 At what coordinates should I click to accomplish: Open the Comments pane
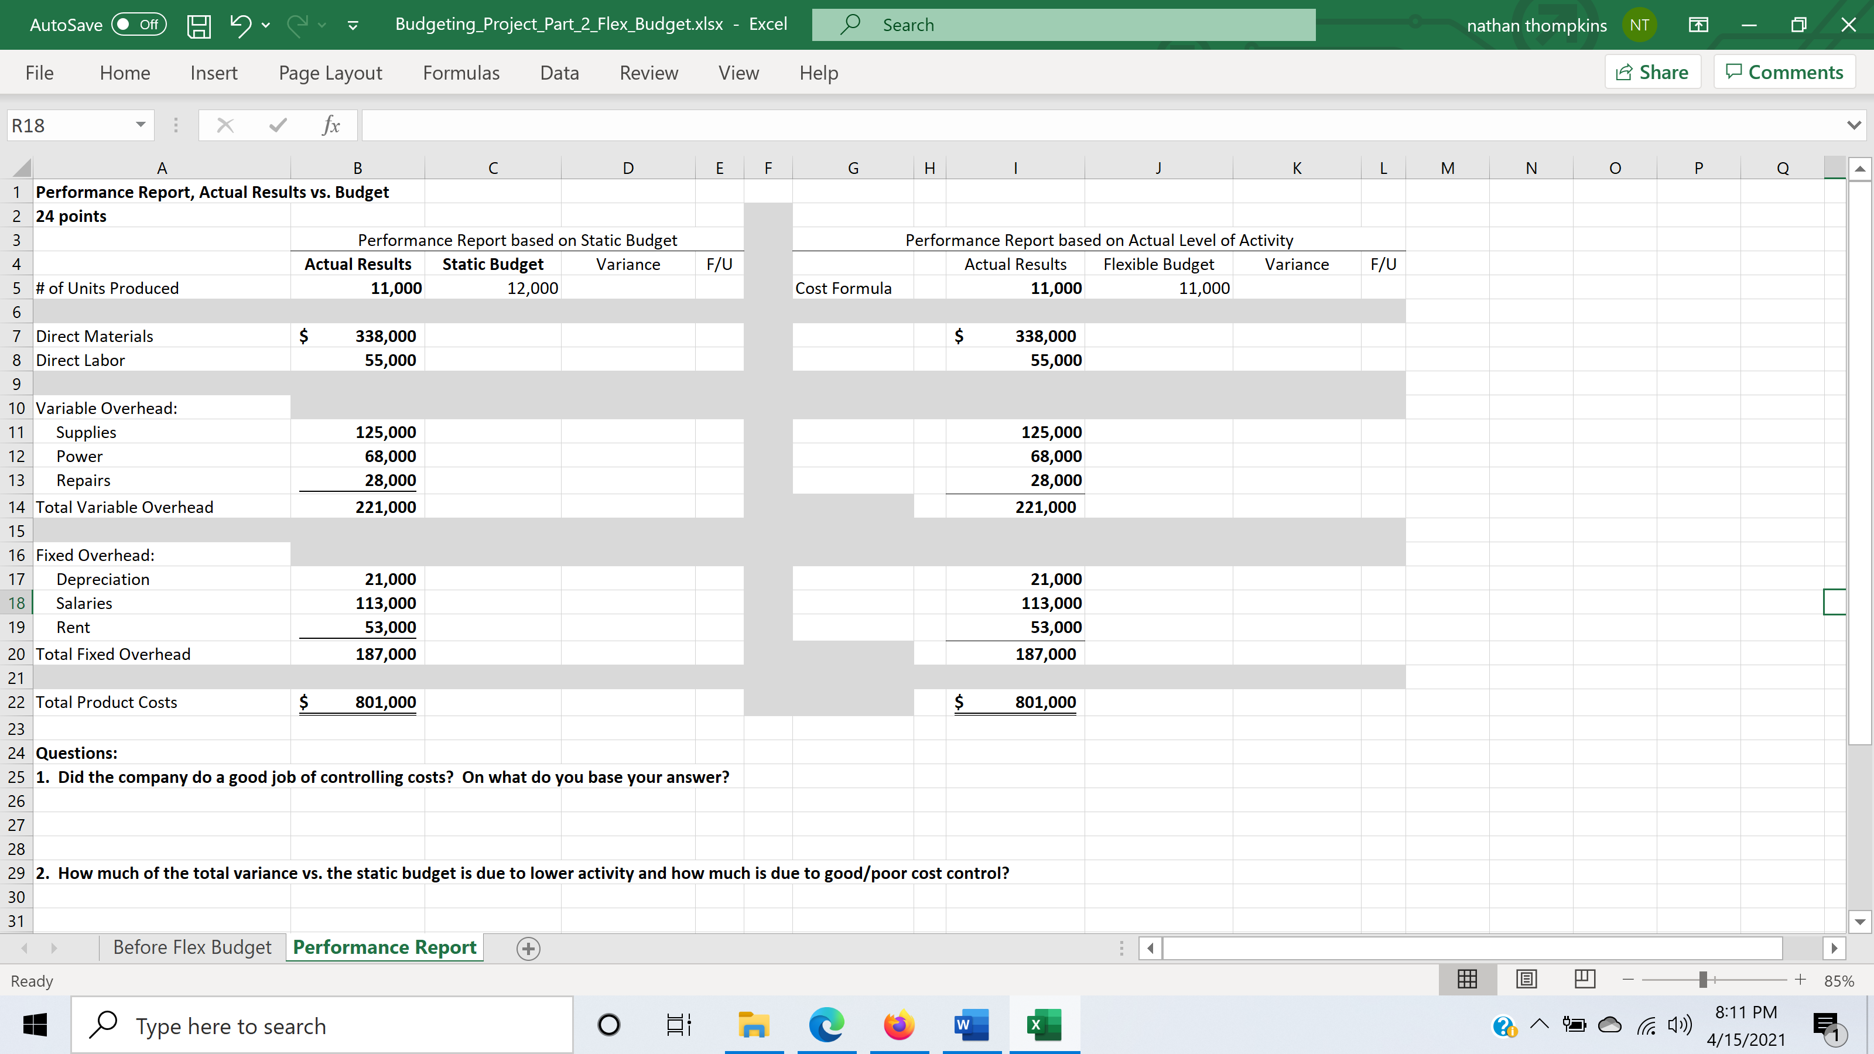tap(1784, 71)
